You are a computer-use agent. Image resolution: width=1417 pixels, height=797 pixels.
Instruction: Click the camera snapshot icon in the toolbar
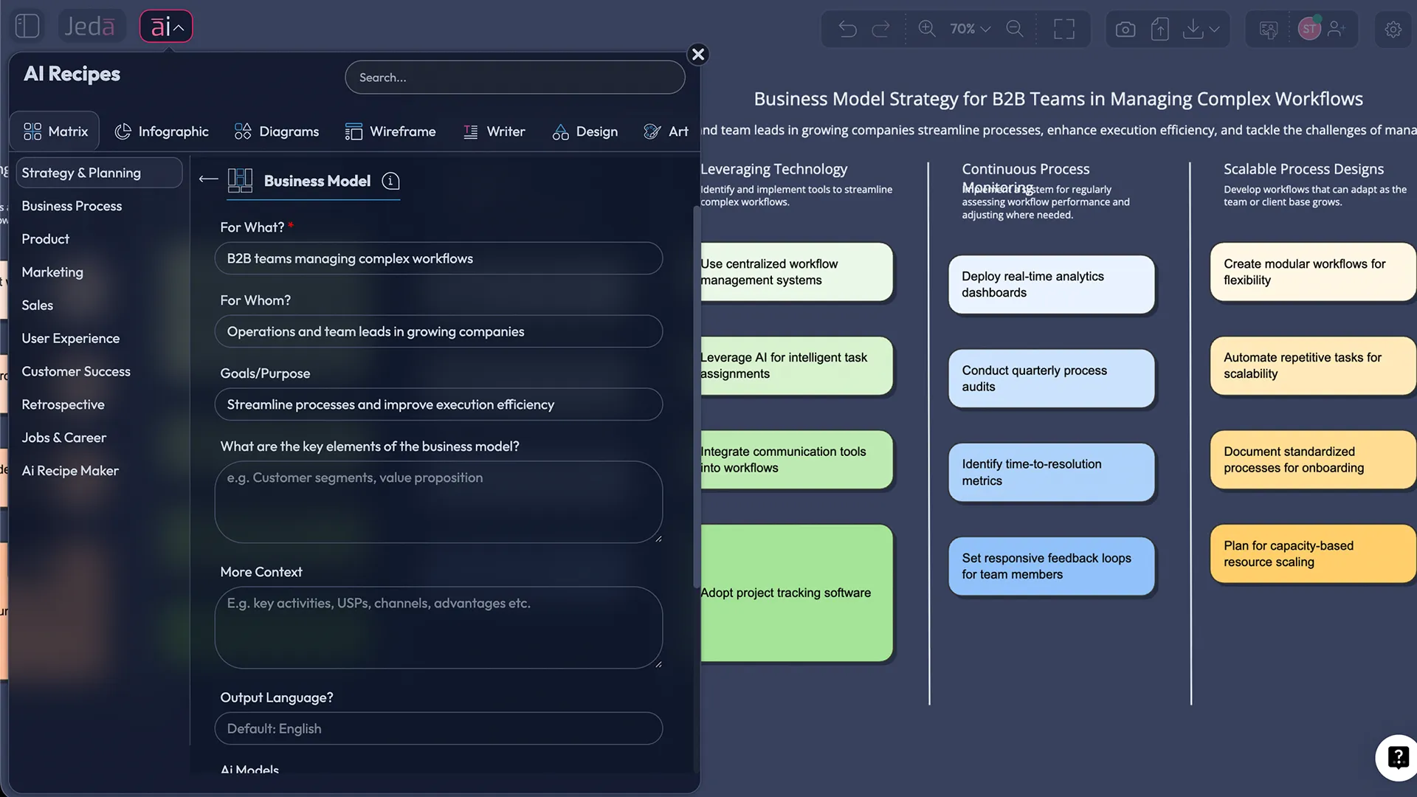pos(1125,29)
